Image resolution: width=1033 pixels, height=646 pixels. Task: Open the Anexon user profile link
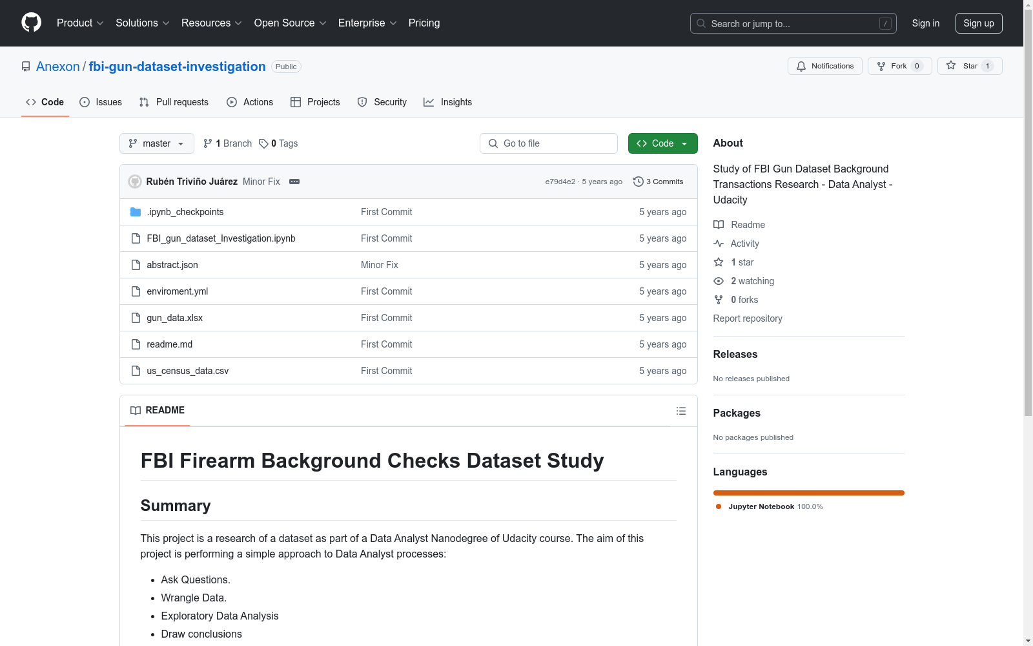point(58,67)
